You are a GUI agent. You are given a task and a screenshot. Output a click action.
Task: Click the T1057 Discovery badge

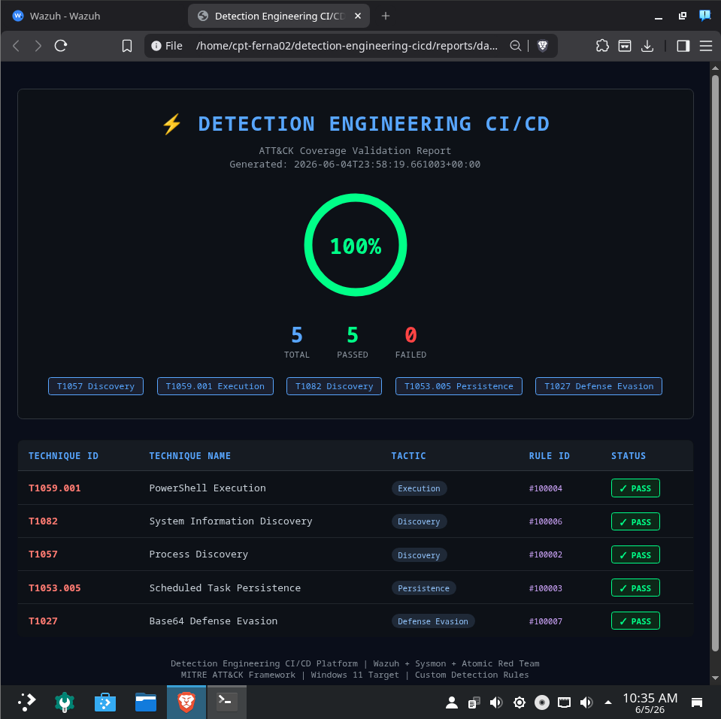(x=95, y=386)
